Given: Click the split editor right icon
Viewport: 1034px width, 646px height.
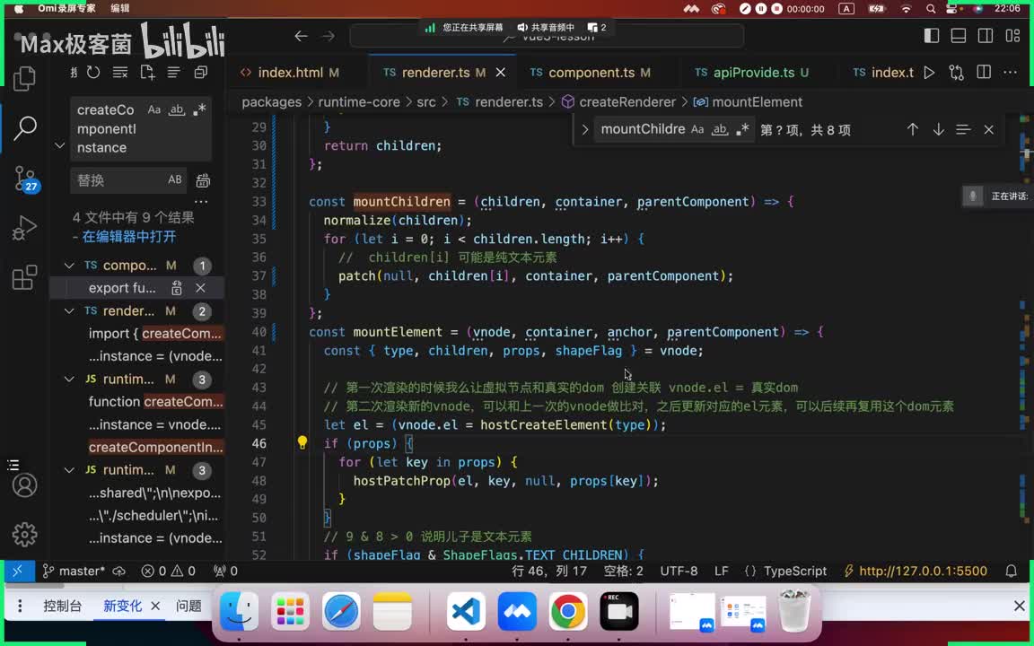Looking at the screenshot, I should tap(984, 73).
